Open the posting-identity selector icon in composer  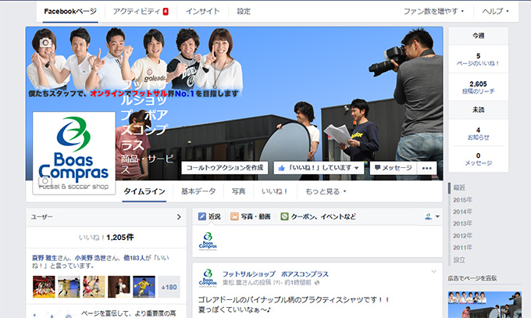(432, 216)
